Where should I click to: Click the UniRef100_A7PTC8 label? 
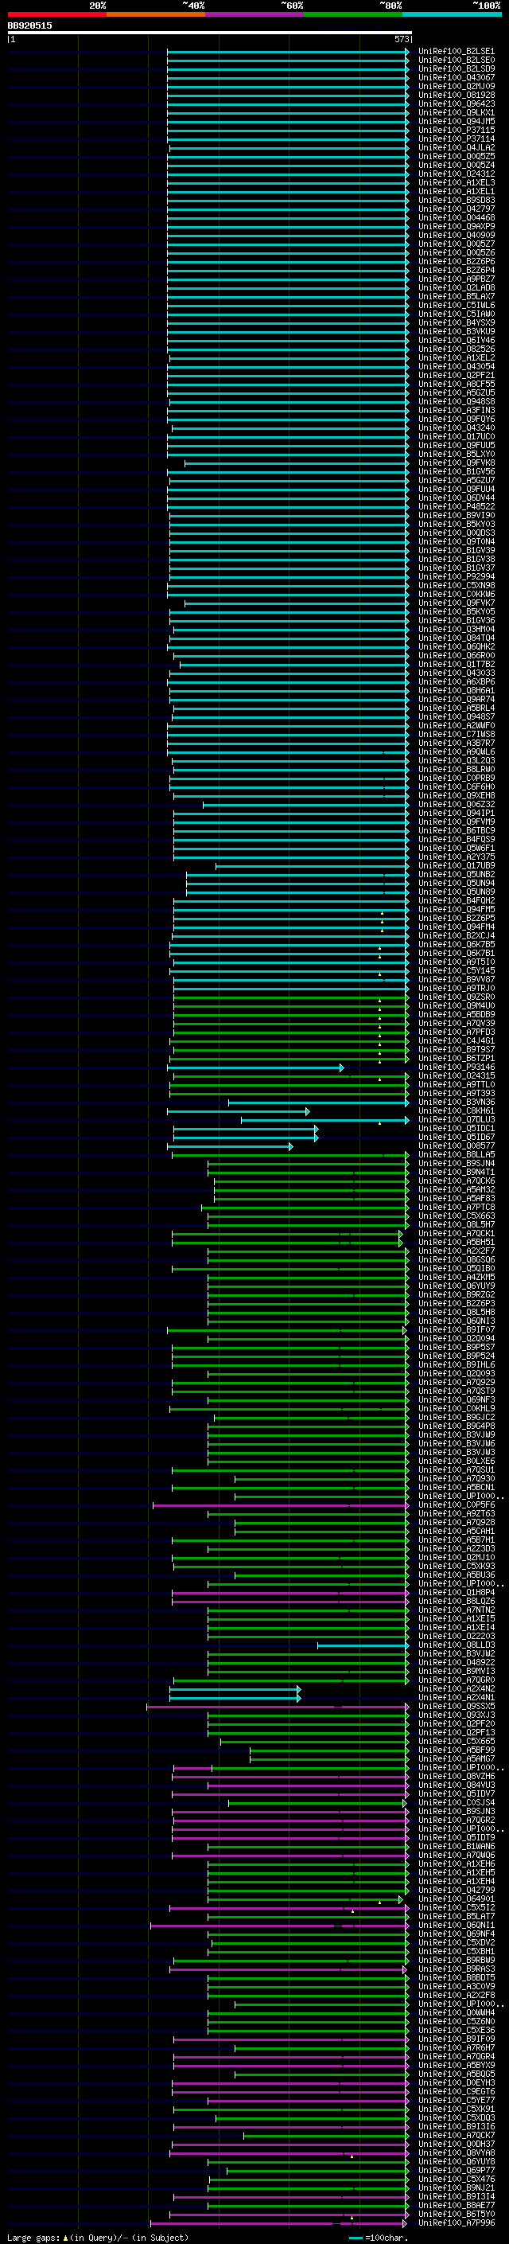(x=457, y=1207)
